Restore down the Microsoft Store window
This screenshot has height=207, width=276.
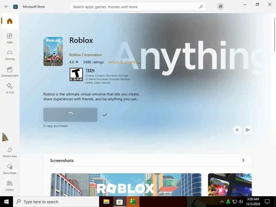(257, 4)
